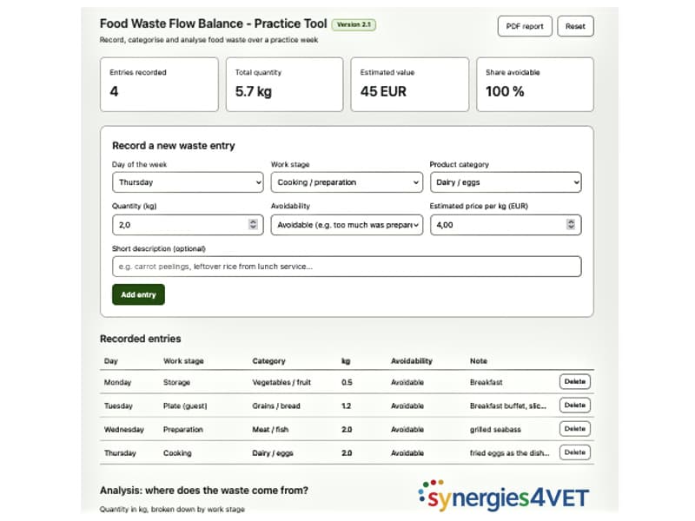Screen dimensions: 695x521
Task: Adjust the Estimated price per kg stepper
Action: point(571,224)
